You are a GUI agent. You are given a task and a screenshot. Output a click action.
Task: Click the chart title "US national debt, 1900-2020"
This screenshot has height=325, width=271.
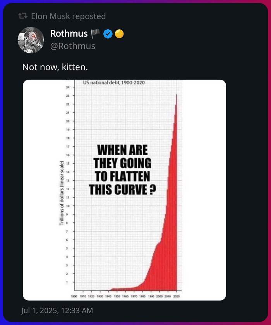[x=114, y=82]
